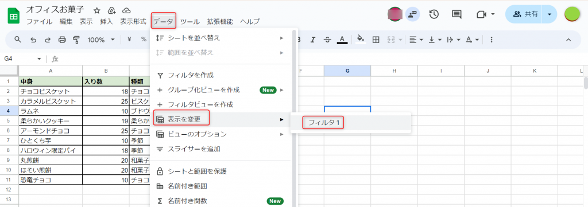Open the green account avatar

tap(572, 14)
